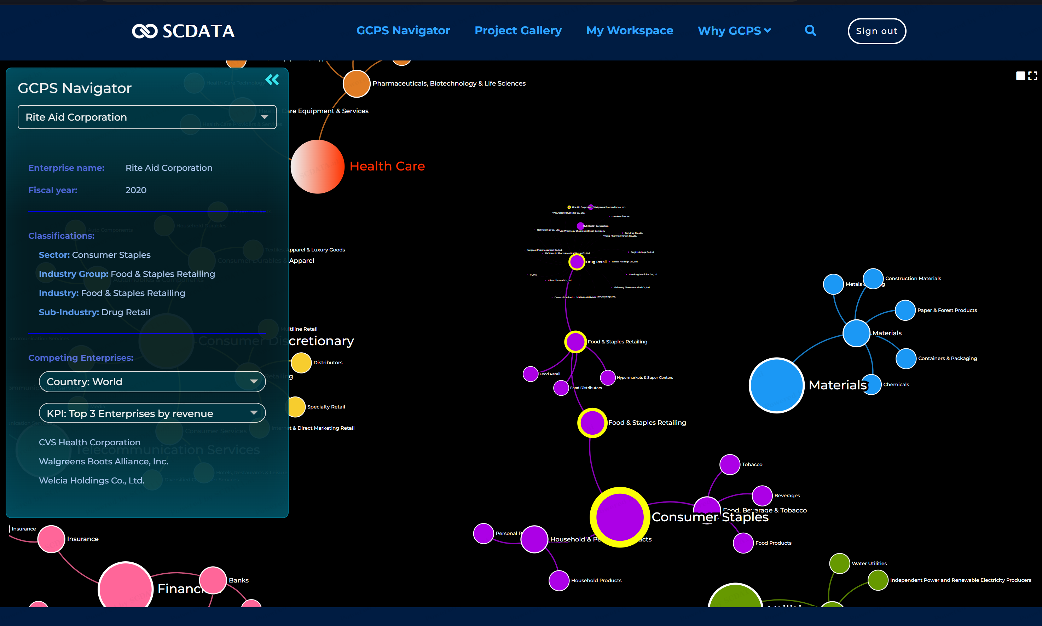
Task: Open the search magnifier in the navigation bar
Action: click(810, 30)
